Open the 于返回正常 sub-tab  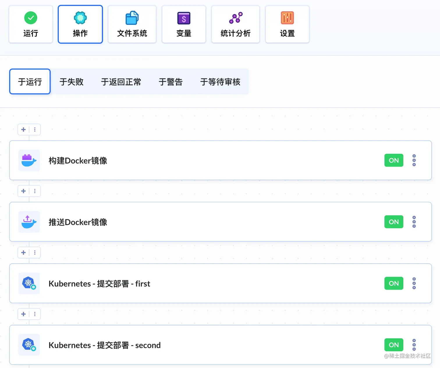pyautogui.click(x=121, y=82)
